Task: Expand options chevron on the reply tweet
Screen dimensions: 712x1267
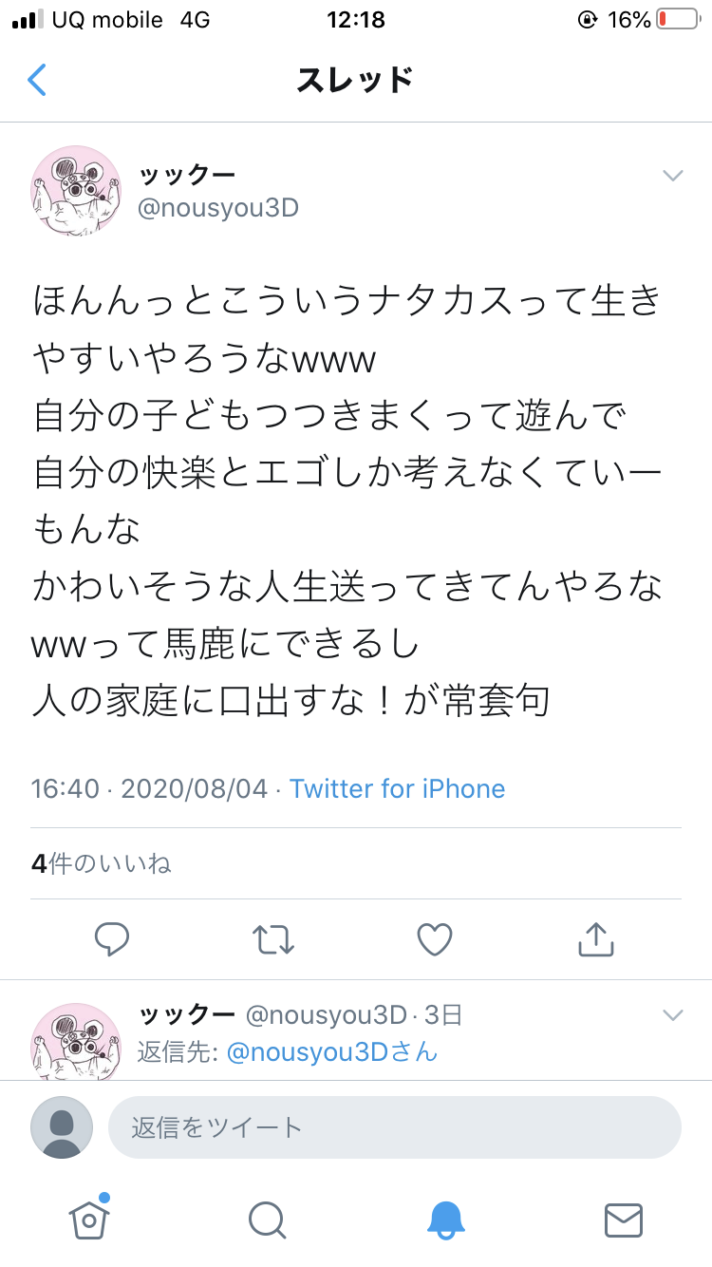Action: [x=673, y=1014]
